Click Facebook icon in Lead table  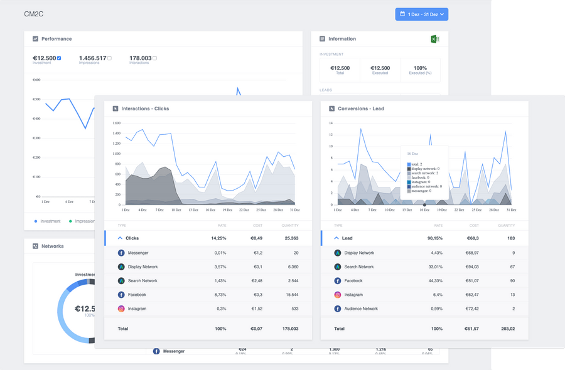338,281
